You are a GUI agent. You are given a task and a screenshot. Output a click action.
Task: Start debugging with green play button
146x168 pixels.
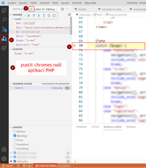click(31, 9)
